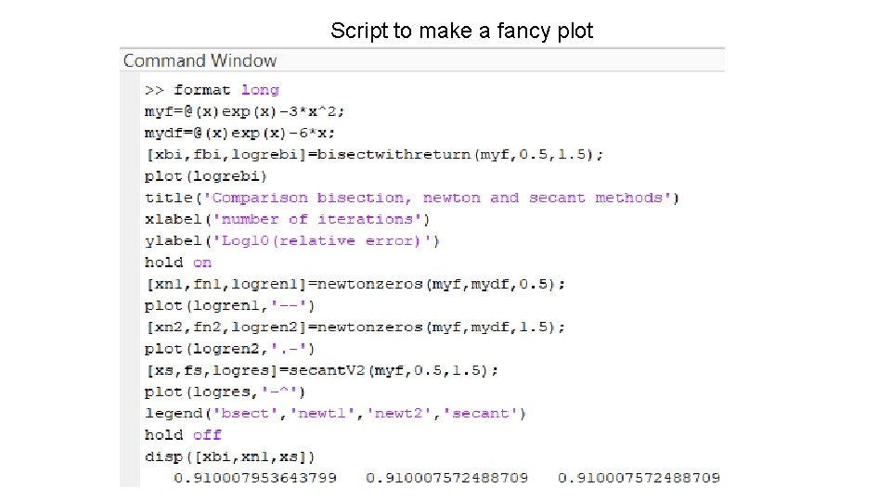Click the Command Window title bar
This screenshot has height=501, width=891.
422,60
